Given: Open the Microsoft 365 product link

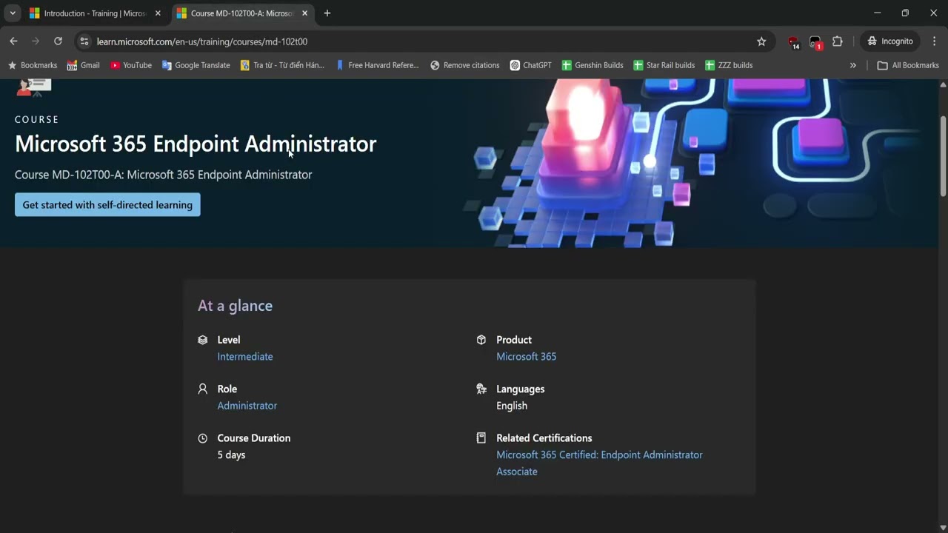Looking at the screenshot, I should [x=527, y=357].
